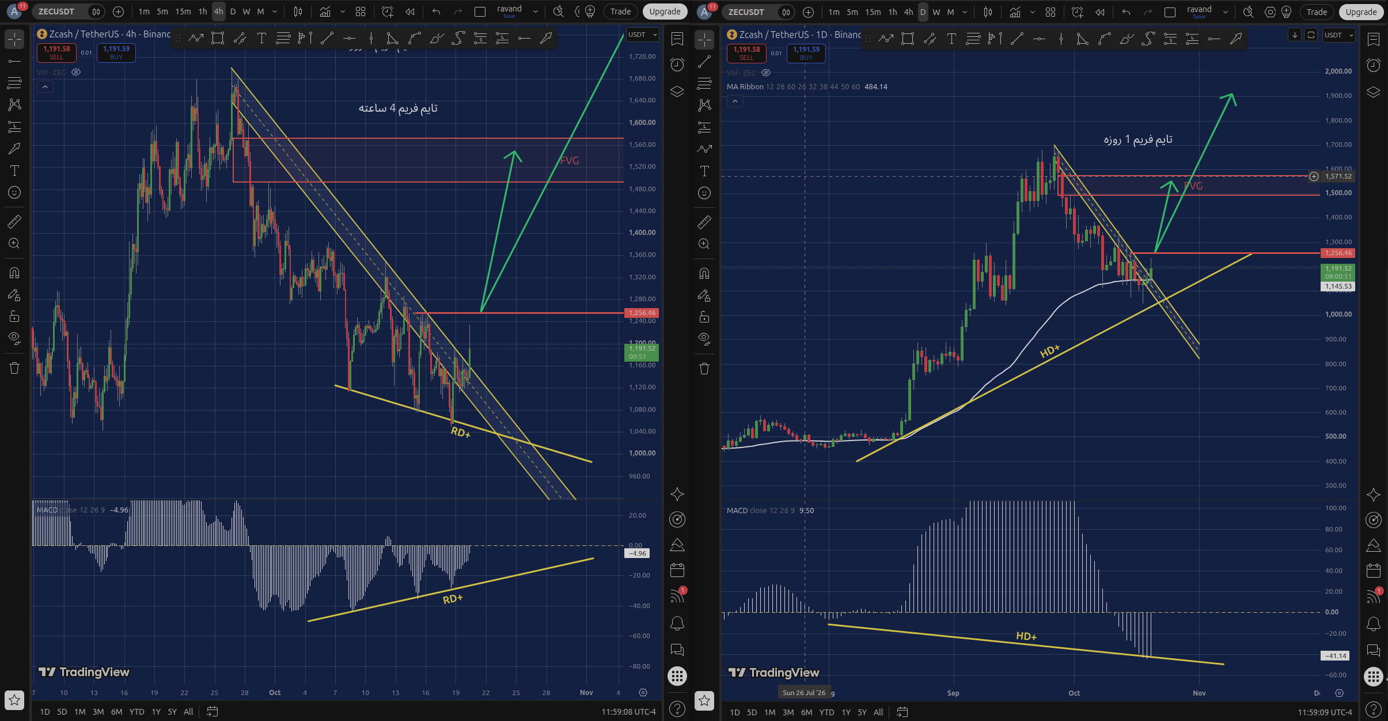
Task: Toggle hide all drawings in right chart
Action: (704, 338)
